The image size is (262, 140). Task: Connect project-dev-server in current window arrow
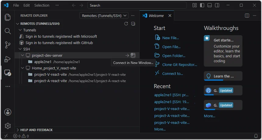tap(127, 55)
